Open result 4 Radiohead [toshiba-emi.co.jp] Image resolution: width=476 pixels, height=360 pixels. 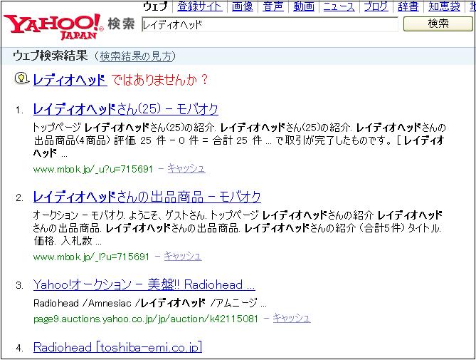[117, 347]
